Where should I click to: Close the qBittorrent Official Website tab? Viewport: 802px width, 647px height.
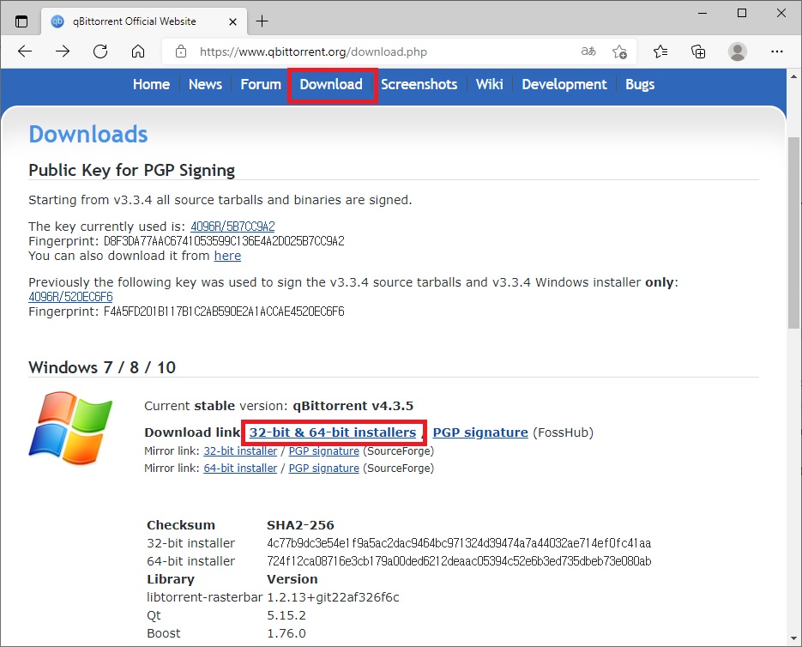(x=232, y=21)
